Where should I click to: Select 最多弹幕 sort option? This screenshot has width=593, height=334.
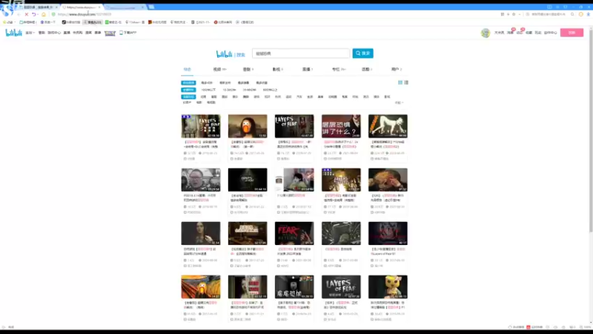[243, 82]
